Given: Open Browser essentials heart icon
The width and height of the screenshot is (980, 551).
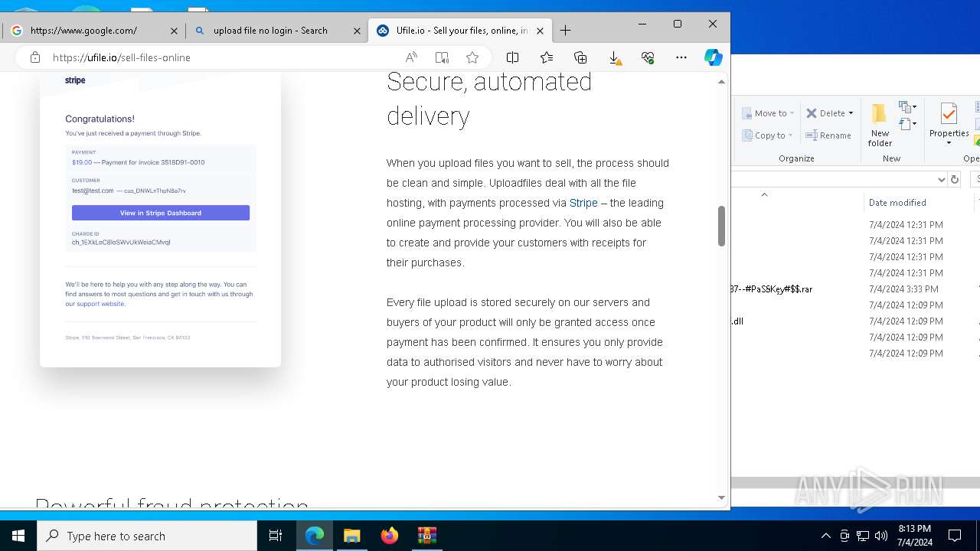Looking at the screenshot, I should pos(648,57).
